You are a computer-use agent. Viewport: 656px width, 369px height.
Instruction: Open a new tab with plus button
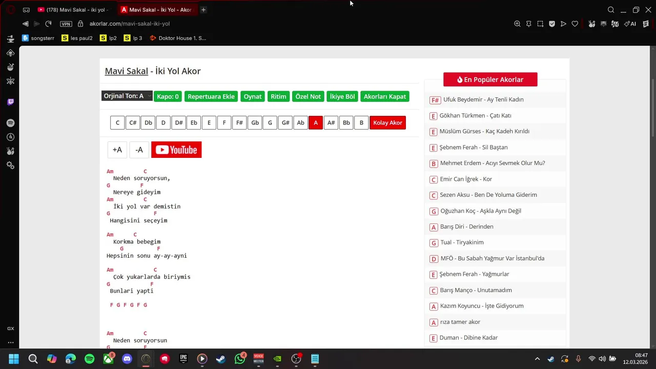point(203,10)
